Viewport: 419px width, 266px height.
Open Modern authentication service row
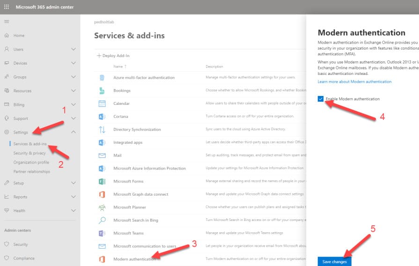200,259
